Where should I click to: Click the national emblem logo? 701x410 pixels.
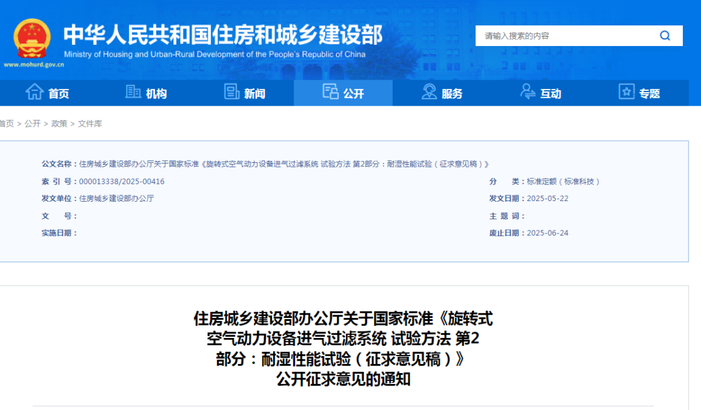pos(32,39)
